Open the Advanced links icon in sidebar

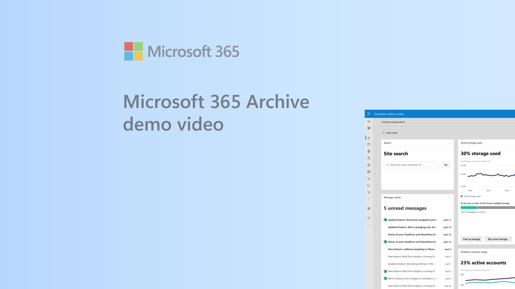tap(369, 192)
